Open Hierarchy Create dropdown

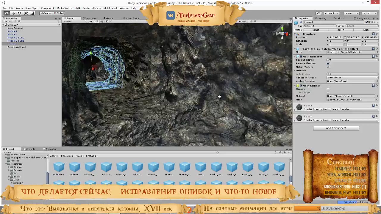pos(8,21)
